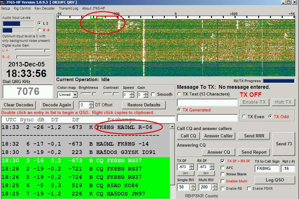
Task: Open the Transmit Log menu
Action: pyautogui.click(x=68, y=8)
